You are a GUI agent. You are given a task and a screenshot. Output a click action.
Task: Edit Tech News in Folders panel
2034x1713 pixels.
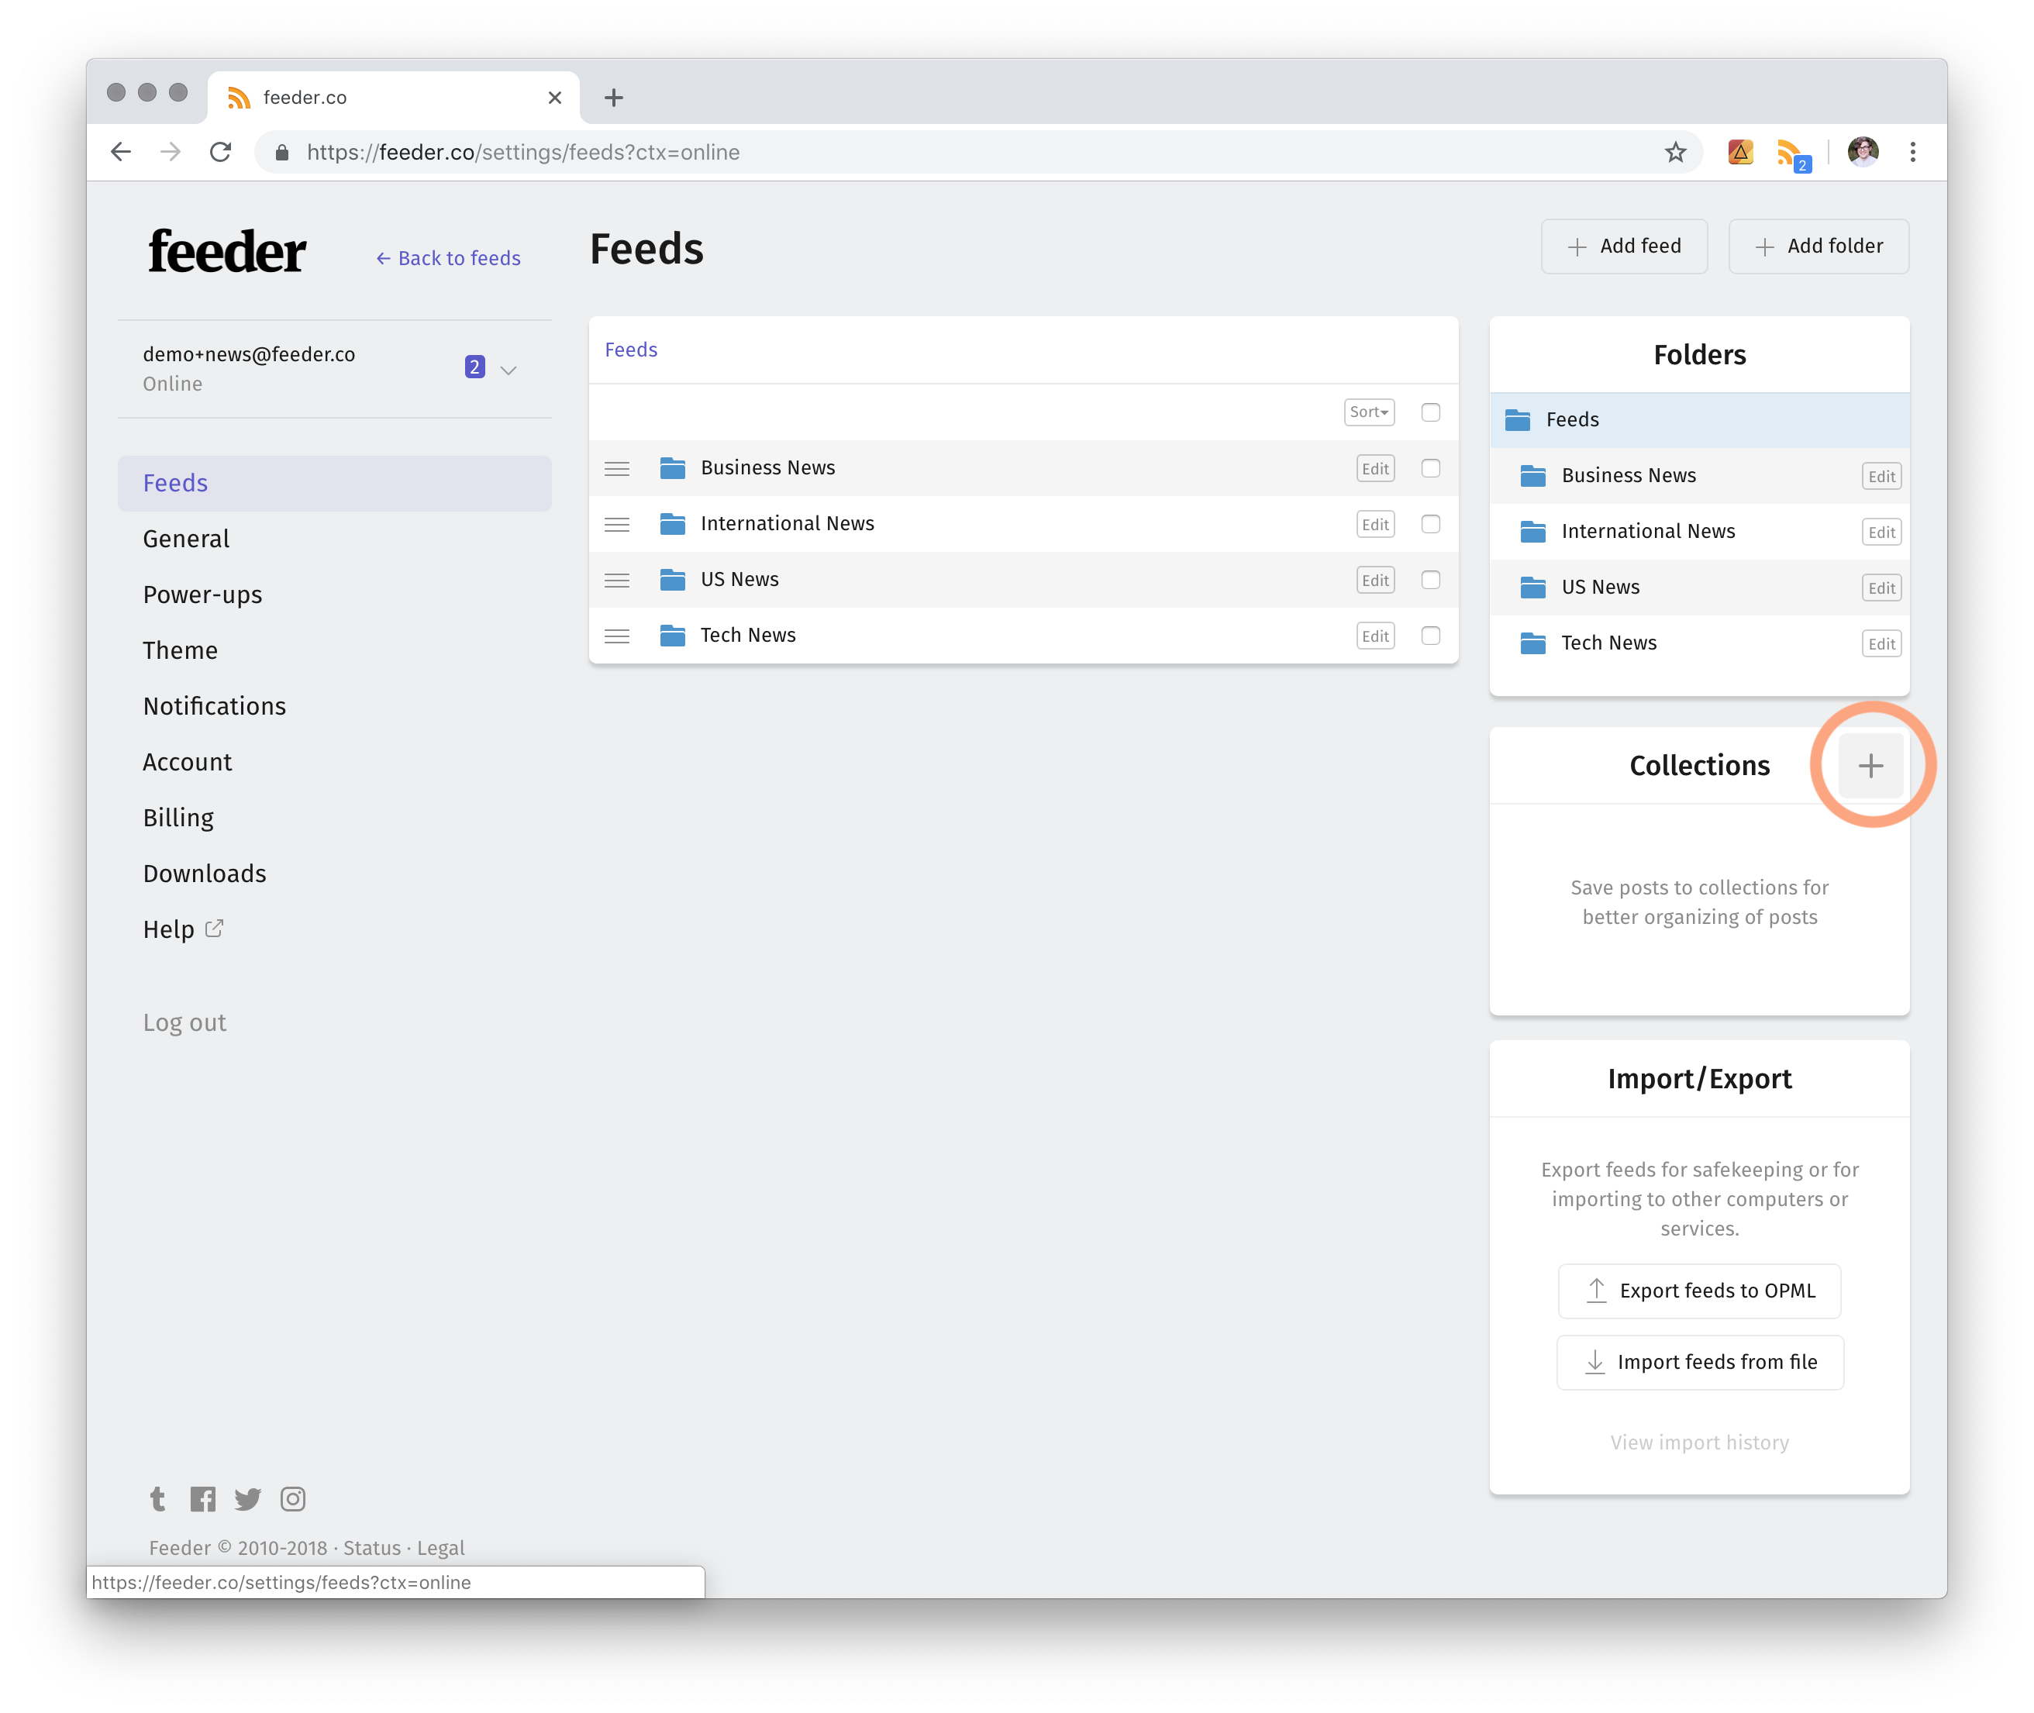click(1881, 644)
